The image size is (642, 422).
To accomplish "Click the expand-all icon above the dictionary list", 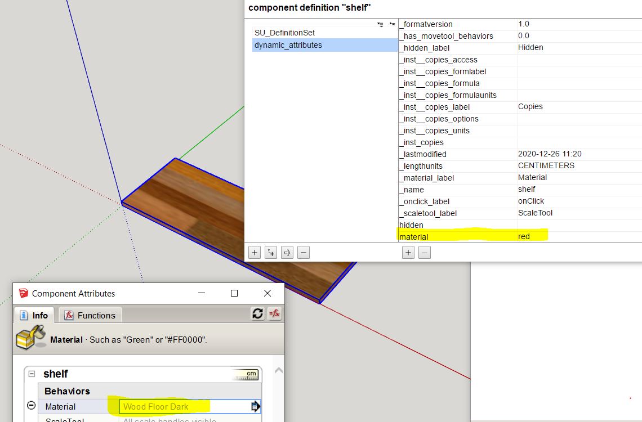I will pyautogui.click(x=380, y=24).
